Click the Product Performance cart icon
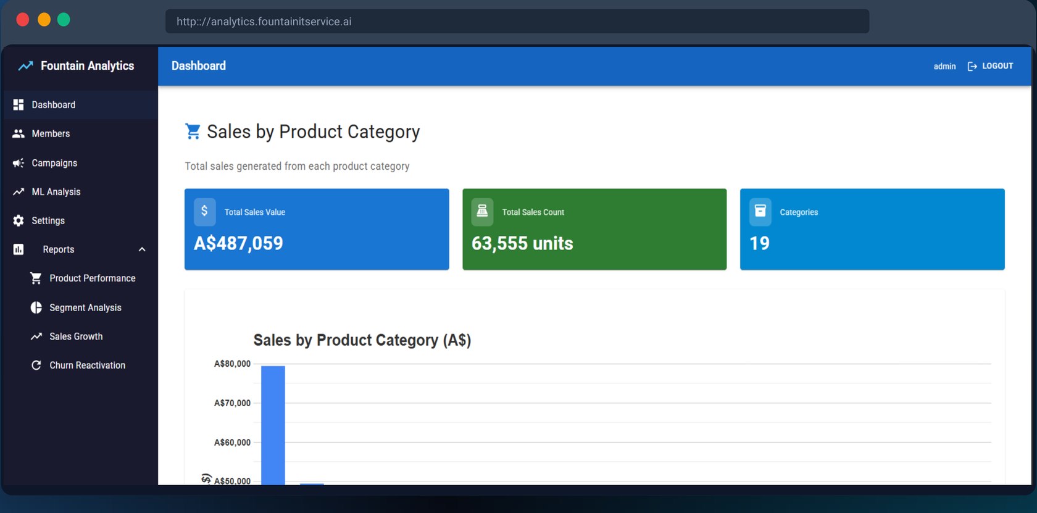The image size is (1037, 513). tap(36, 278)
